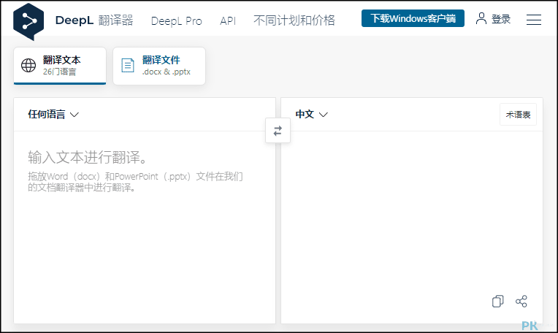Image resolution: width=558 pixels, height=333 pixels.
Task: Click the user profile icon beside 登录
Action: tap(481, 18)
